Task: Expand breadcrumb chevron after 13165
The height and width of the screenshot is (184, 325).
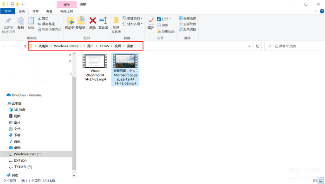Action: 112,46
